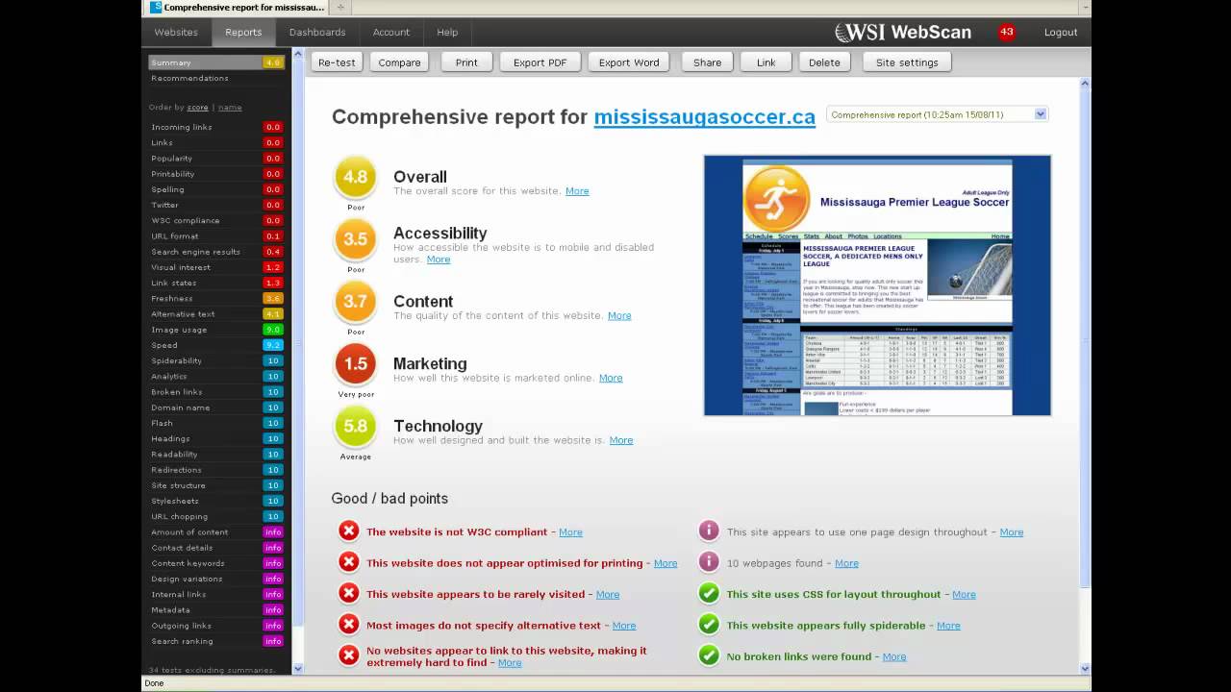1231x692 pixels.
Task: Click info icon beside 10 webpages found
Action: (709, 562)
